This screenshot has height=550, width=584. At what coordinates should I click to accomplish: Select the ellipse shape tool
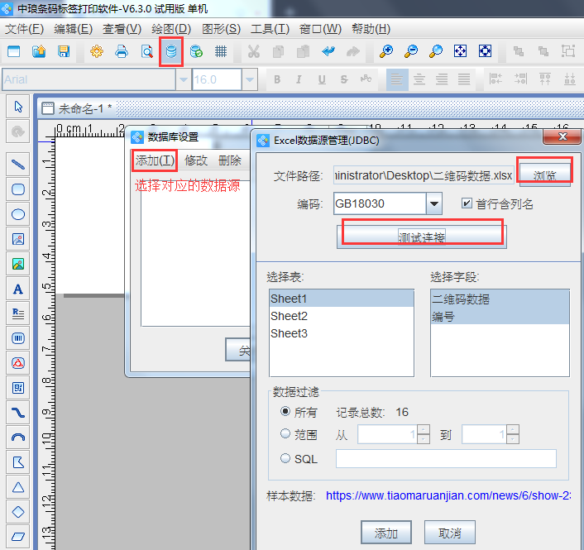[x=17, y=214]
